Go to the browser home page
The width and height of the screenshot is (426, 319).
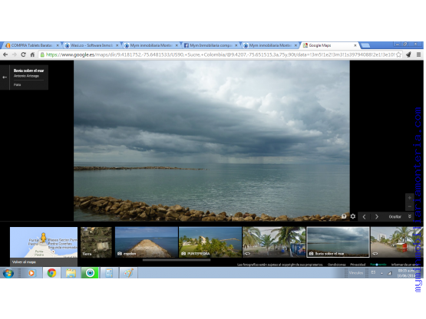[x=32, y=54]
